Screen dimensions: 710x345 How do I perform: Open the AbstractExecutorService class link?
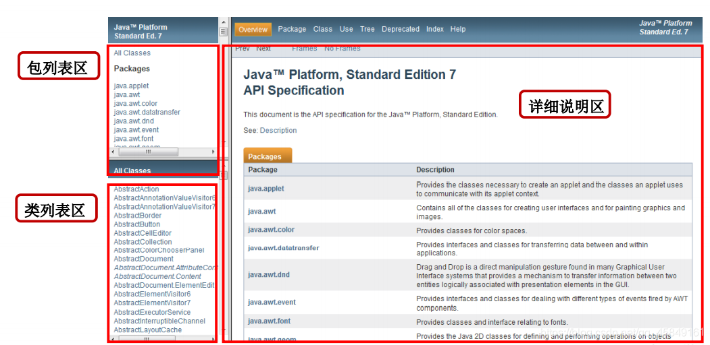(152, 312)
